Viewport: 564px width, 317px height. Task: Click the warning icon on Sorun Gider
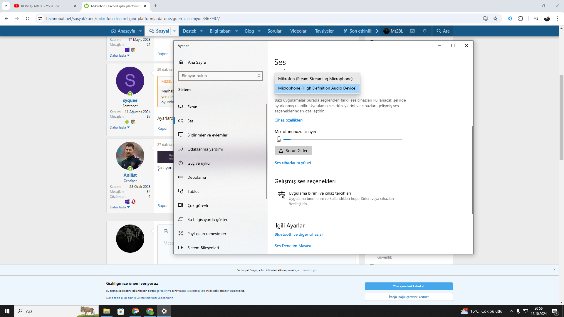[x=281, y=151]
